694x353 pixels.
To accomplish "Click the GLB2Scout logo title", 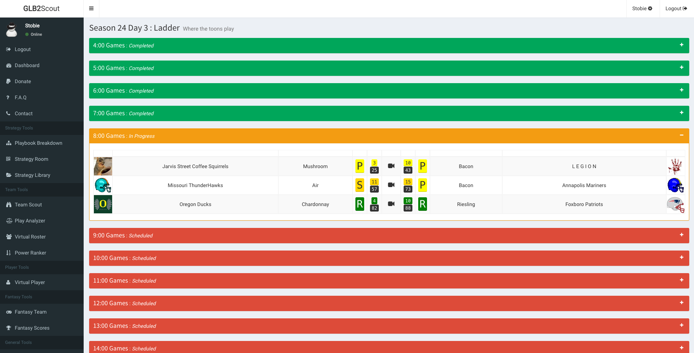I will click(41, 8).
